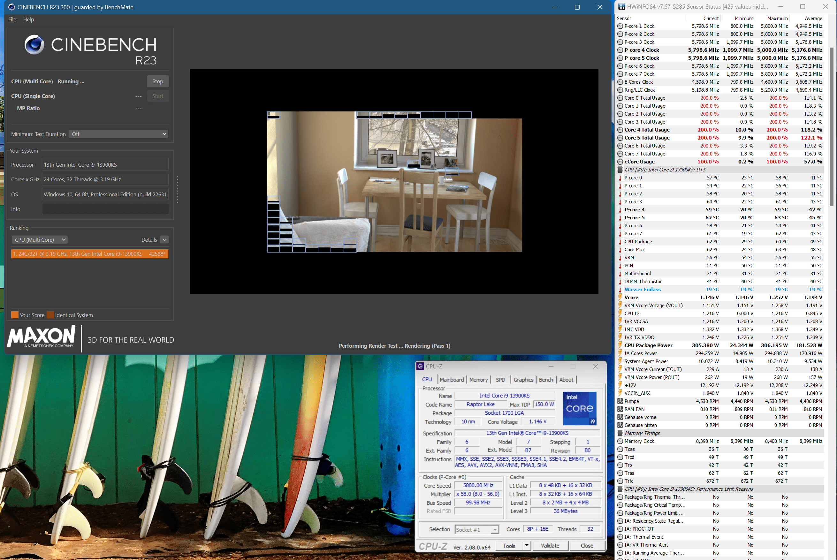Click the Tcas timing sensor icon

(620, 449)
